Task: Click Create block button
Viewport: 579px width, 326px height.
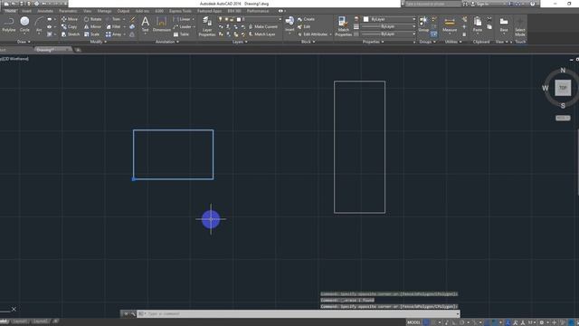Action: 306,19
